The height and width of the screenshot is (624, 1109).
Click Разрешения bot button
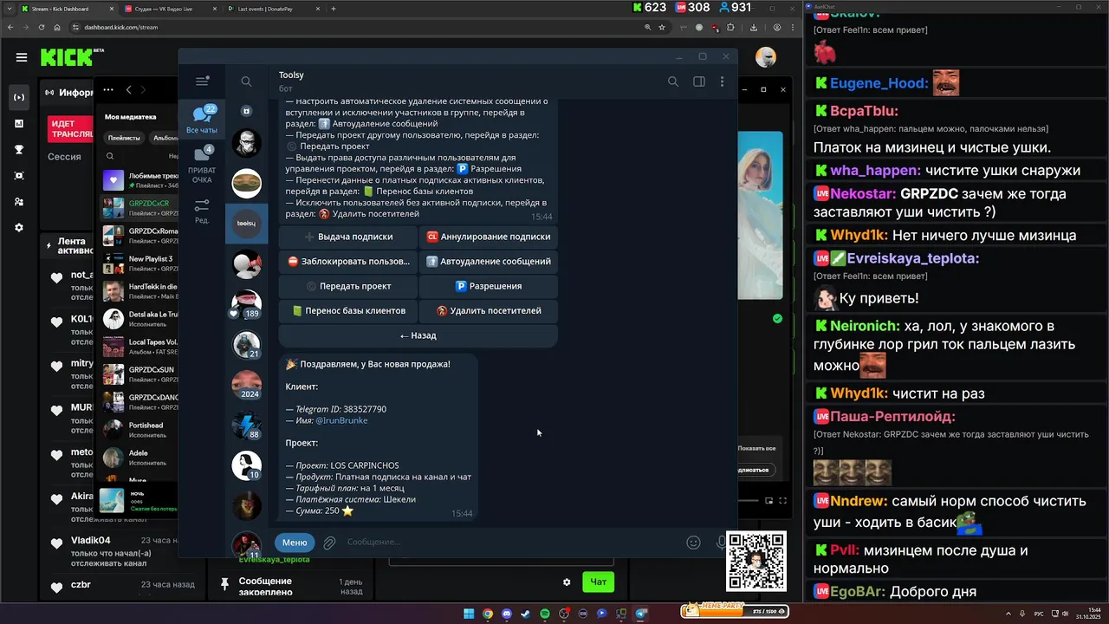(x=488, y=286)
